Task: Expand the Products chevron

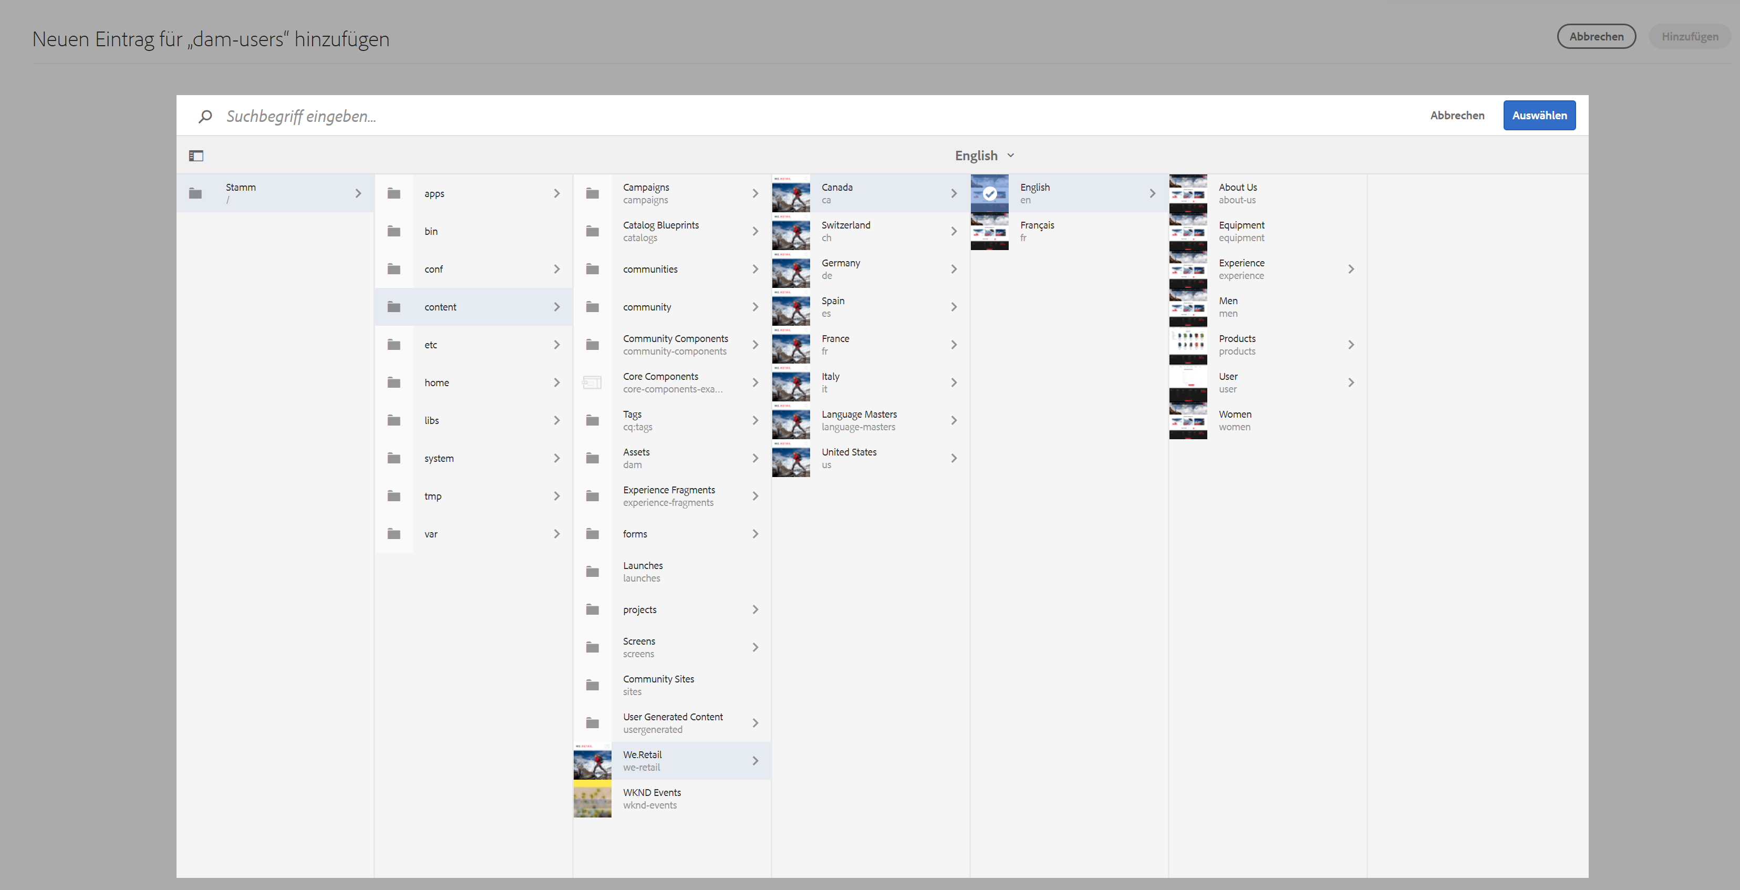Action: click(1351, 345)
